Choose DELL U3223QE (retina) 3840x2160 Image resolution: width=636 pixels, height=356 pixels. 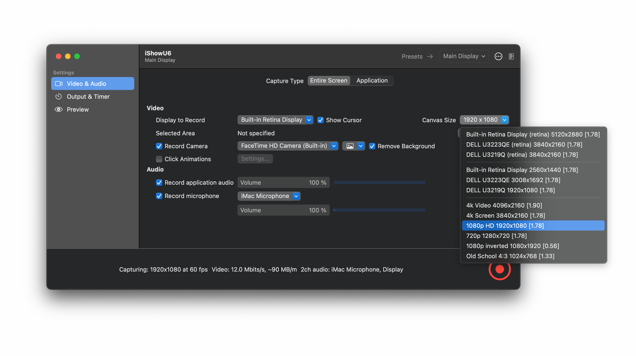pyautogui.click(x=533, y=144)
